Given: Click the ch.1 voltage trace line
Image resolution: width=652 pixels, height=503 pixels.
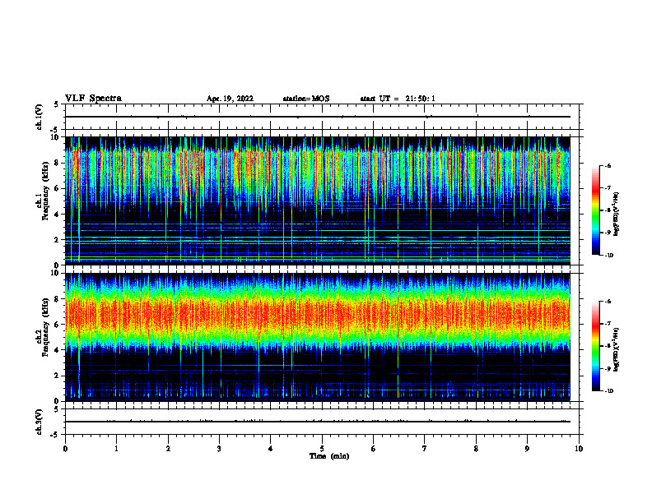Looking at the screenshot, I should point(317,117).
